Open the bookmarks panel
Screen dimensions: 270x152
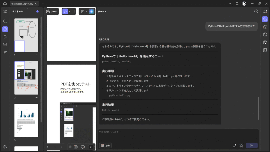5,37
